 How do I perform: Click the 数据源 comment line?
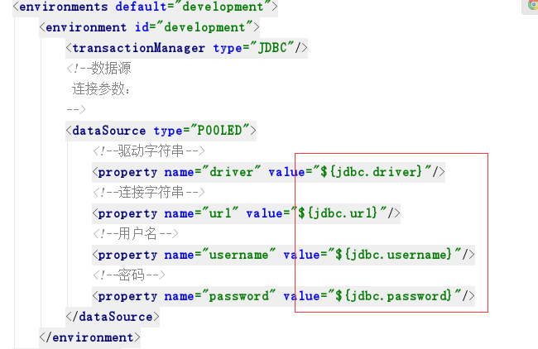tap(98, 68)
